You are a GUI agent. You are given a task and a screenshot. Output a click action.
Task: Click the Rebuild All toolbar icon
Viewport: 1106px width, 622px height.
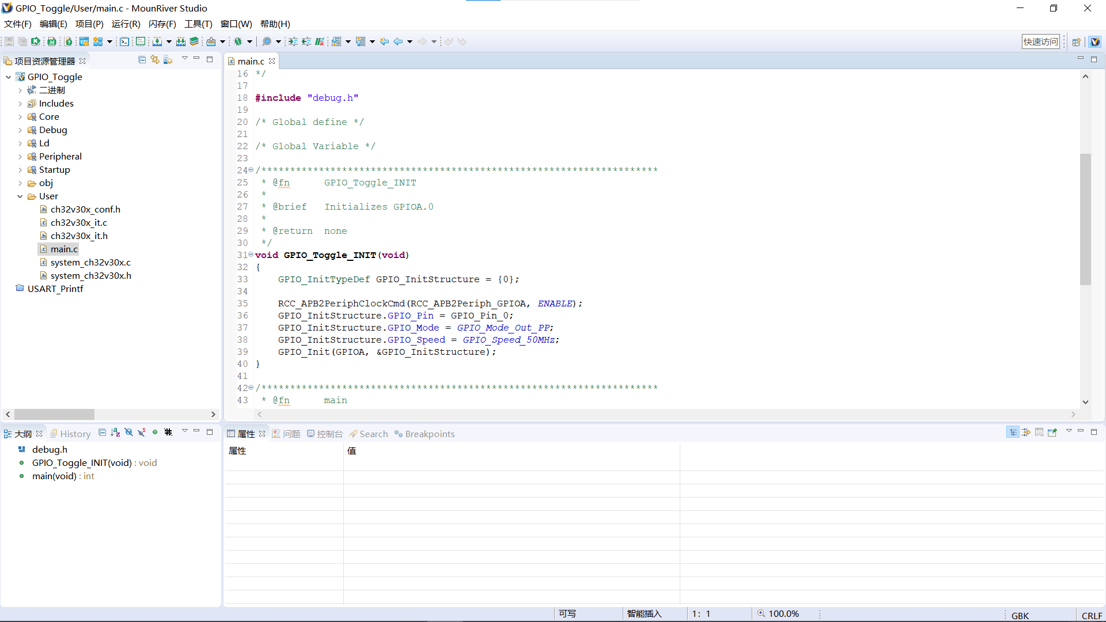coord(181,41)
